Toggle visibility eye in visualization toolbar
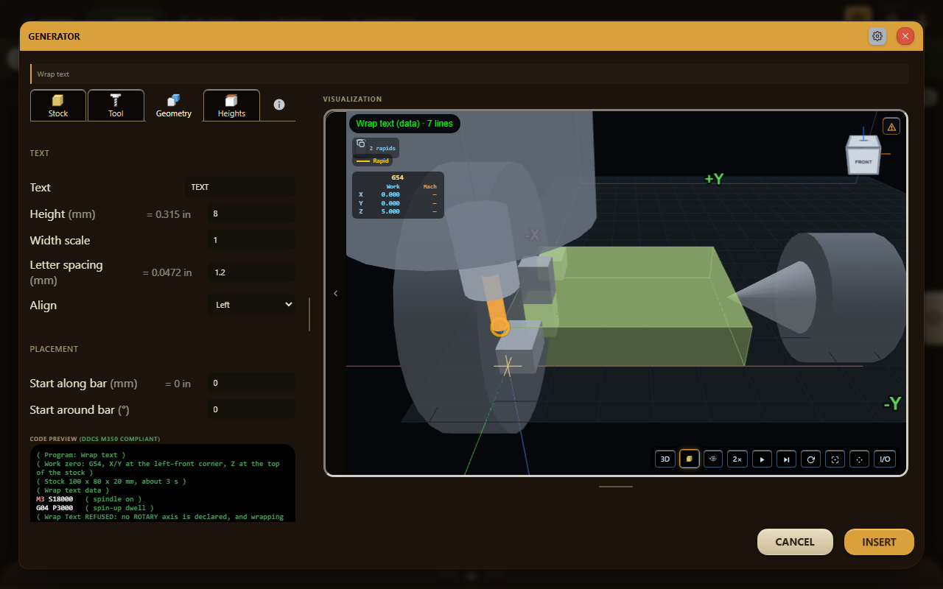Viewport: 943px width, 589px height. coord(713,459)
